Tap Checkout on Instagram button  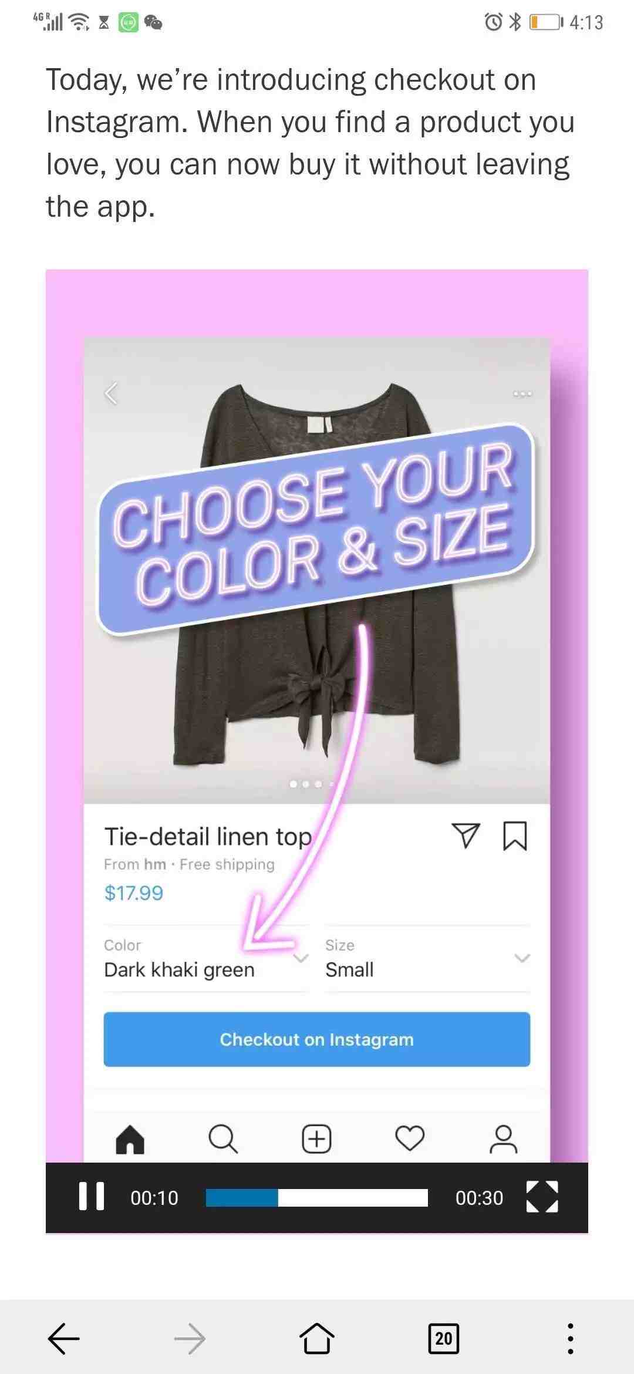coord(317,1039)
